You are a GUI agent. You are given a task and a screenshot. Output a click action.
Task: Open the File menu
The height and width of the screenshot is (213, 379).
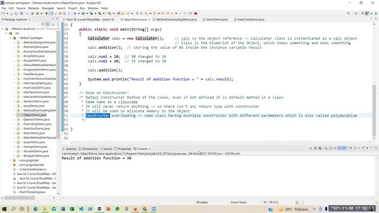pyautogui.click(x=4, y=8)
